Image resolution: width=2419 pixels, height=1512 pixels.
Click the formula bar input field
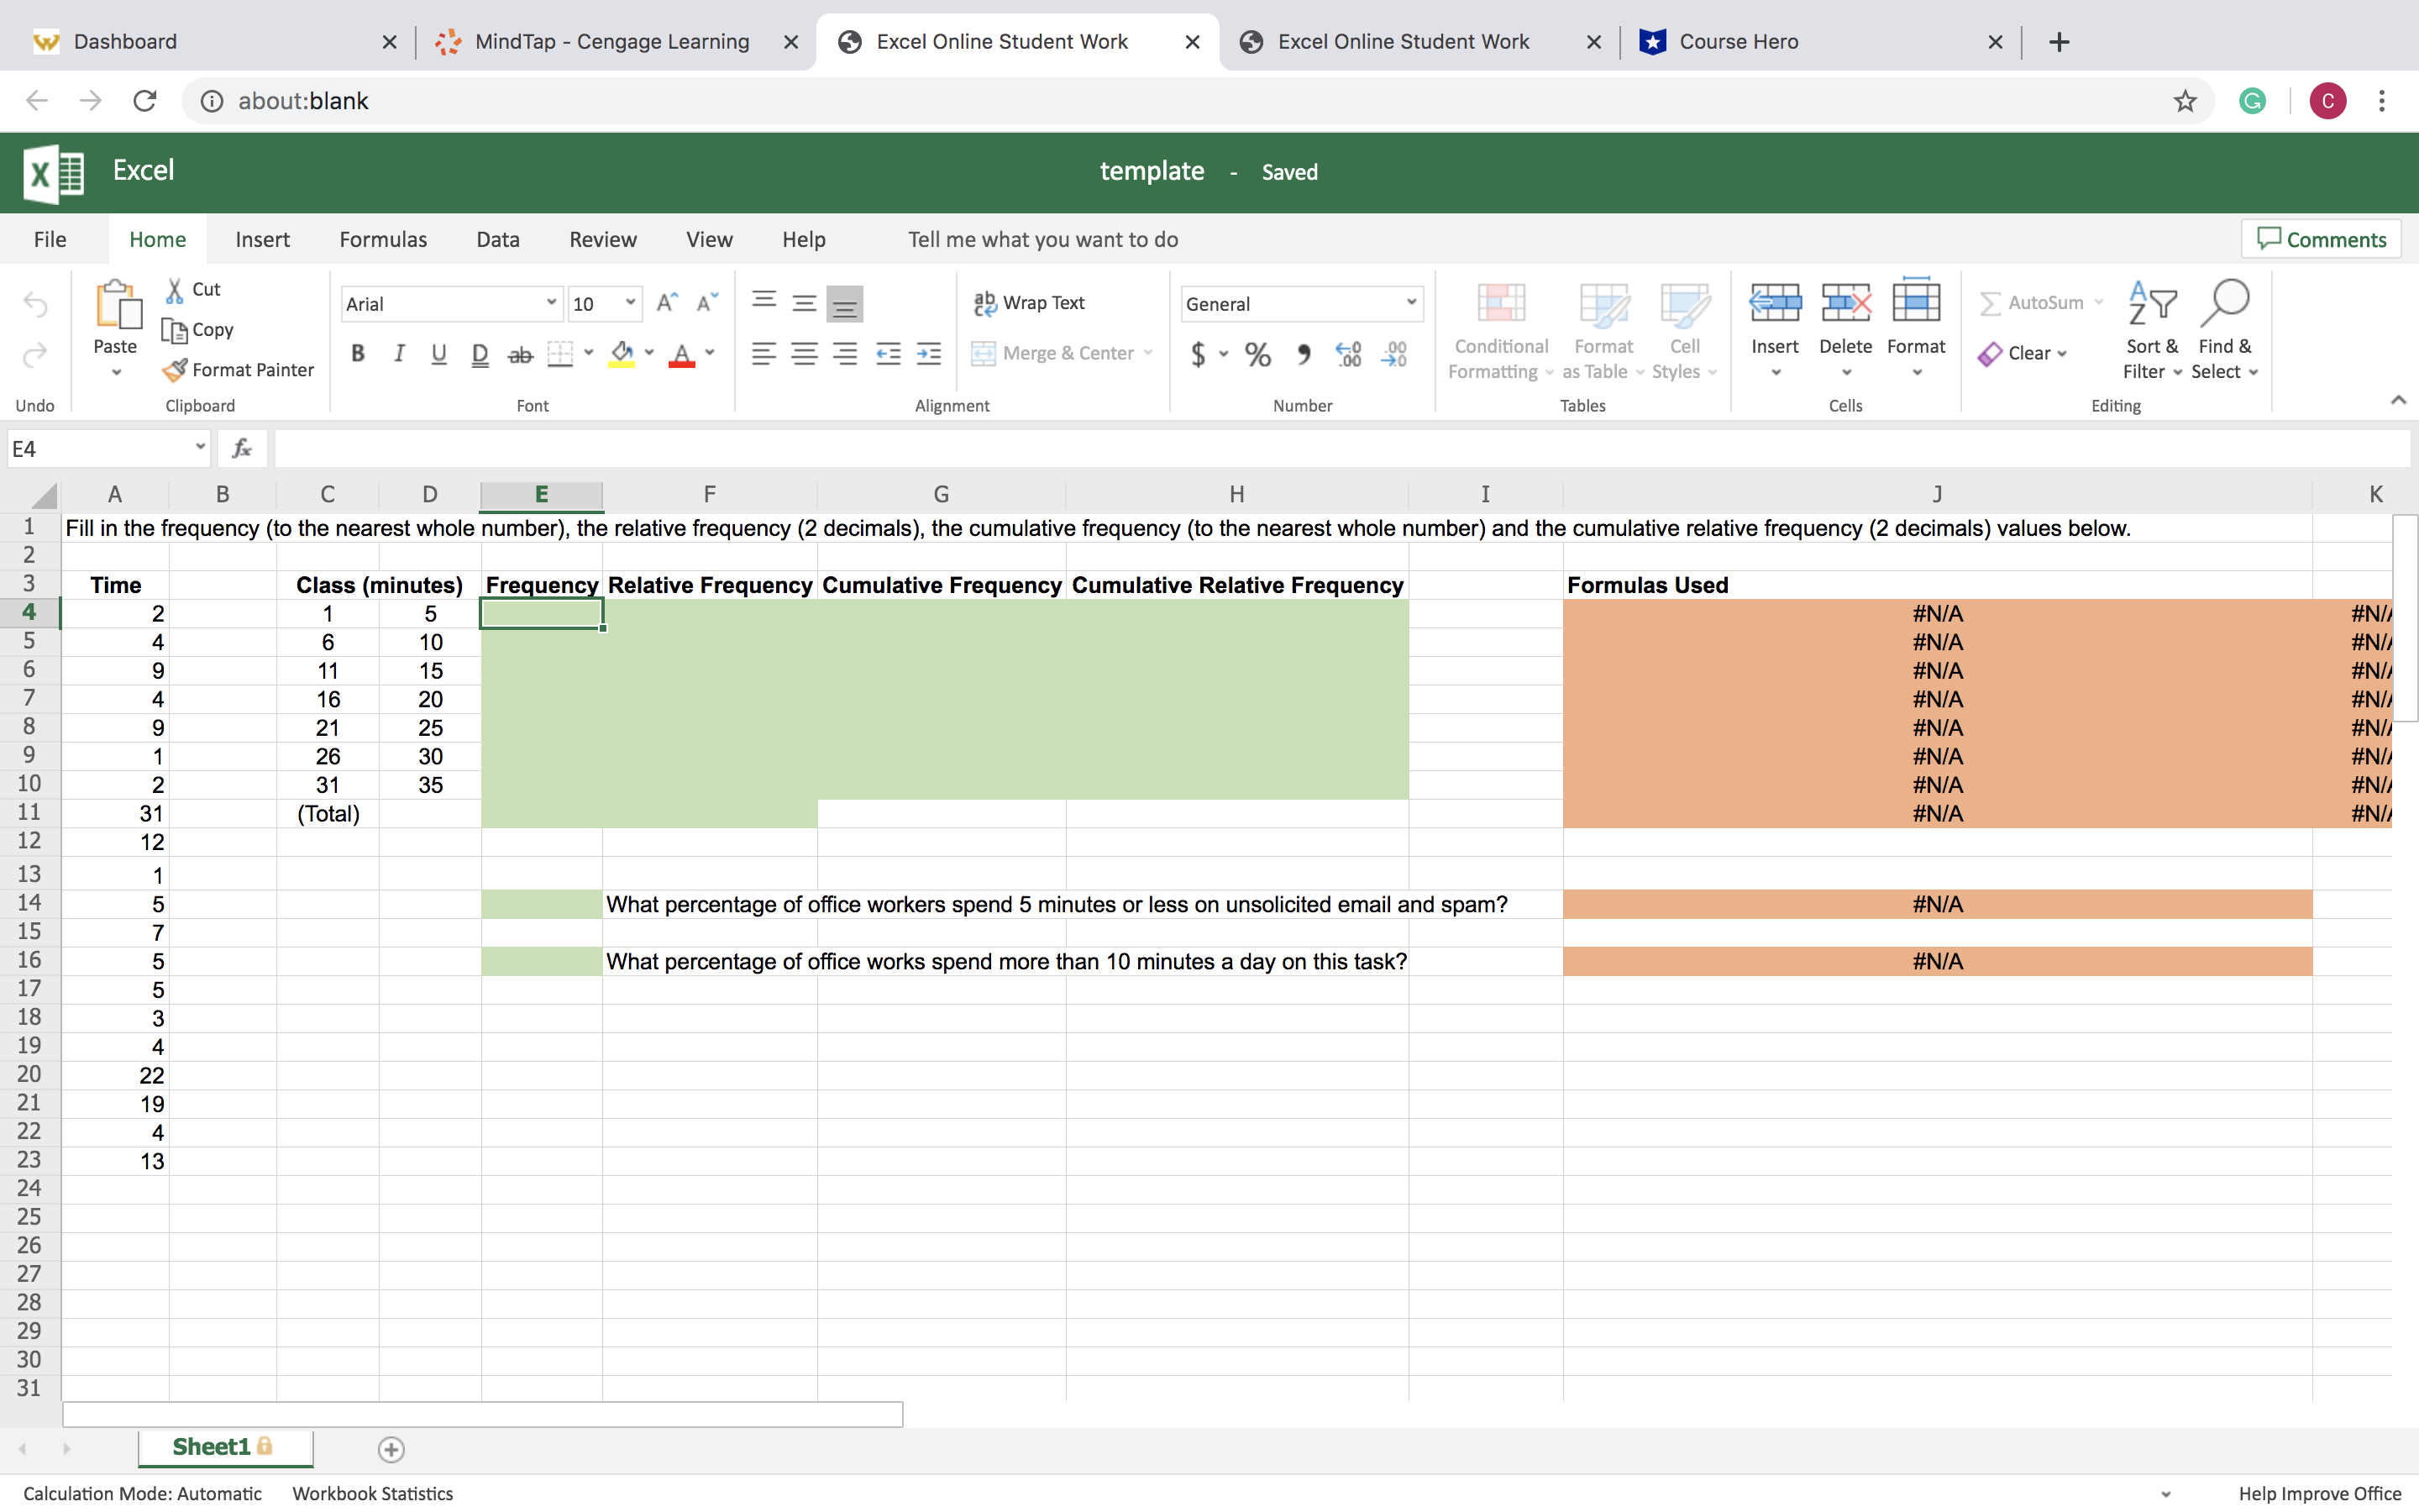pos(1341,449)
